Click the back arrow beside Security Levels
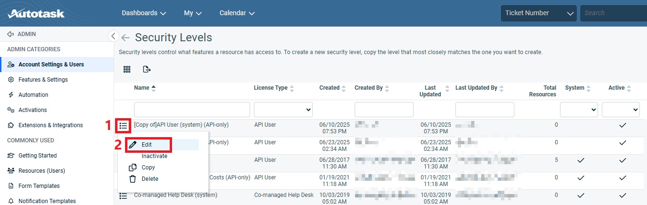 pyautogui.click(x=126, y=38)
